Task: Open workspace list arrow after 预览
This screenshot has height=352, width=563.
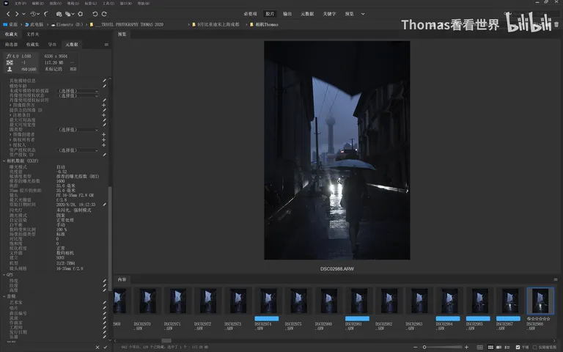Action: [x=363, y=14]
